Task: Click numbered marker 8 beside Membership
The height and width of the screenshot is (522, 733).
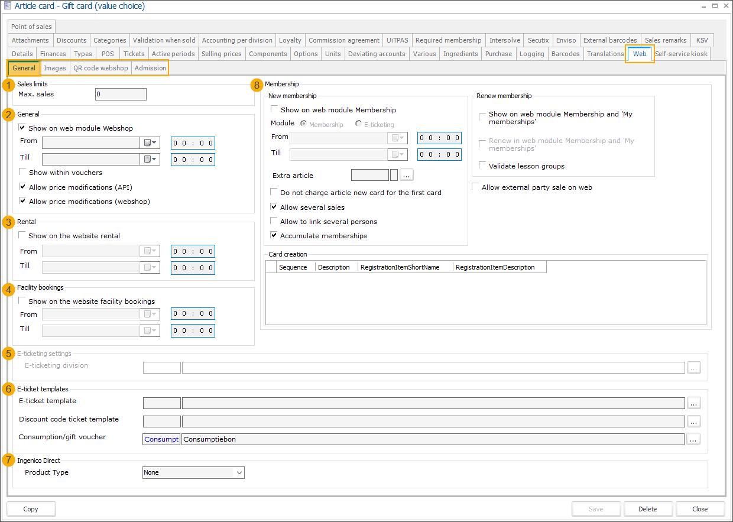Action: (256, 85)
